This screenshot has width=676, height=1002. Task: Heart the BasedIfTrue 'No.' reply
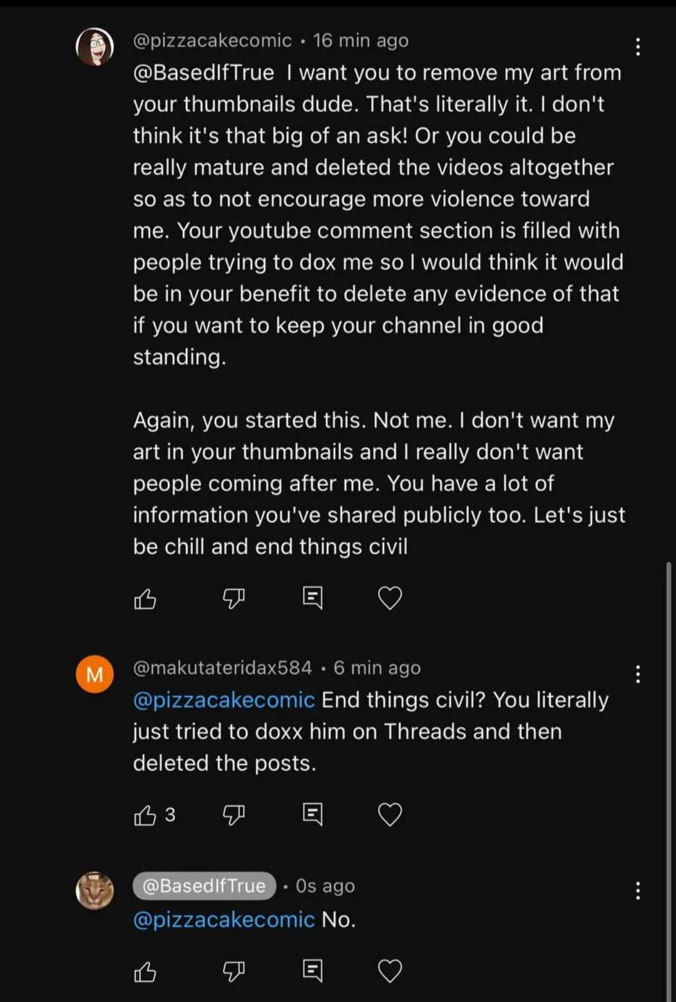coord(390,971)
